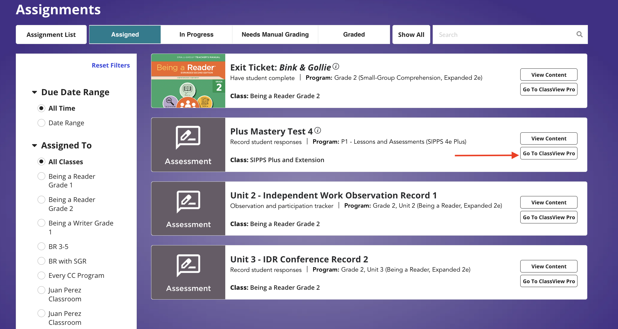
Task: Choose the BR with SGR class filter
Action: tap(41, 261)
